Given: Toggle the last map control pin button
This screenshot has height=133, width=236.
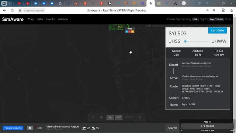Looking at the screenshot, I should (140, 117).
